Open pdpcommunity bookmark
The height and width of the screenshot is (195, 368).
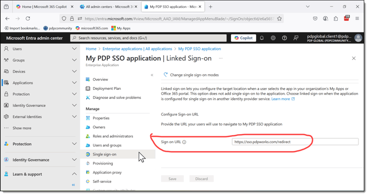[58, 28]
